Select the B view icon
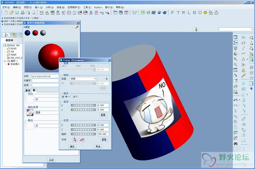The height and width of the screenshot is (169, 255). point(195,13)
